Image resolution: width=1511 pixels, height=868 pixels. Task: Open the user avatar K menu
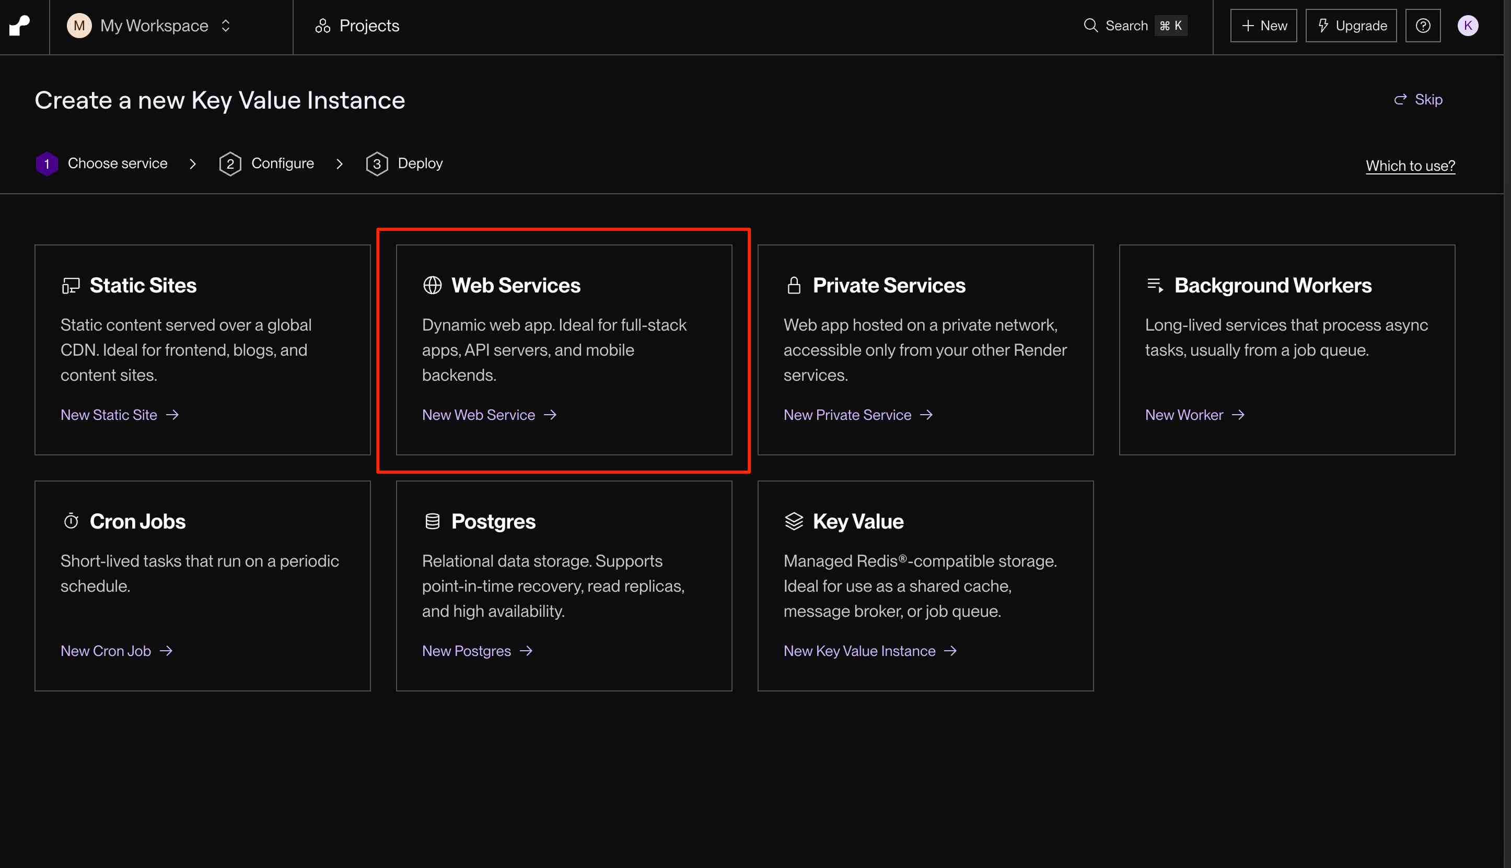pos(1467,26)
